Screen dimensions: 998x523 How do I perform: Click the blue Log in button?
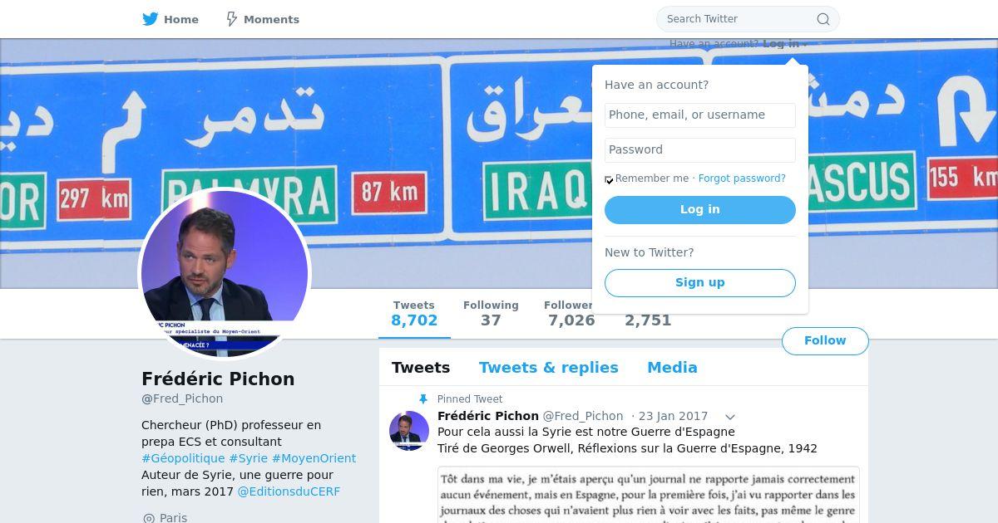click(700, 210)
